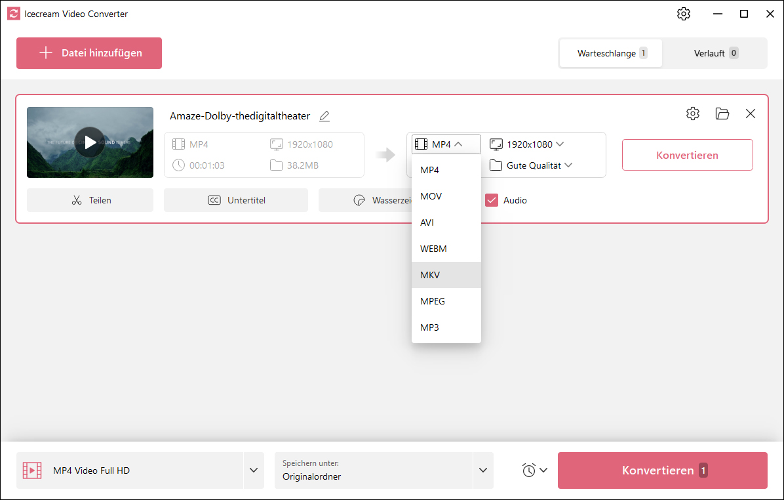Open the Teilen trim tool
Image resolution: width=784 pixels, height=500 pixels.
coord(90,200)
